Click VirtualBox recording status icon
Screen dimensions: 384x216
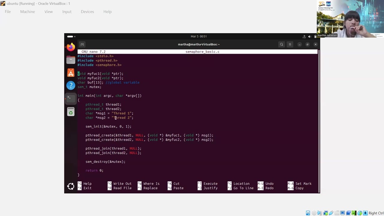pos(348,213)
